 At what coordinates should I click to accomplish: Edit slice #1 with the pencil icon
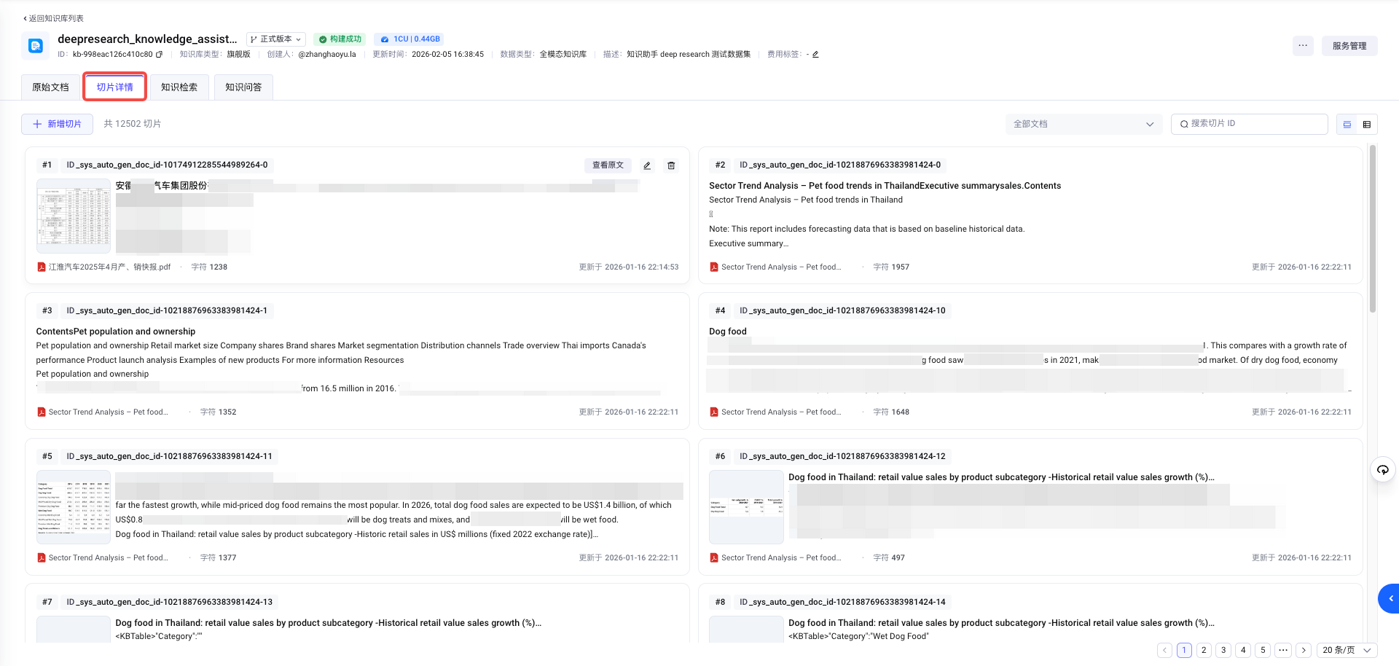pos(647,165)
